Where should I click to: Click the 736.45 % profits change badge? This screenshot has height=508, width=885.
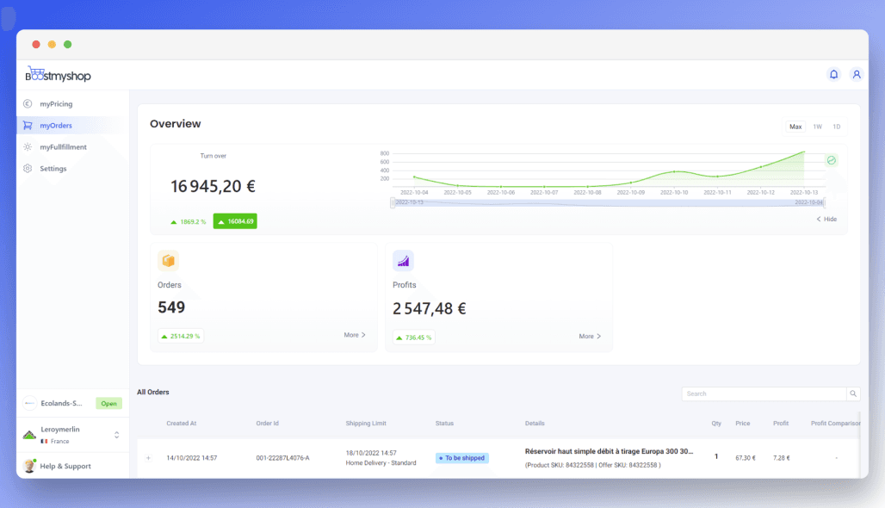(x=414, y=338)
